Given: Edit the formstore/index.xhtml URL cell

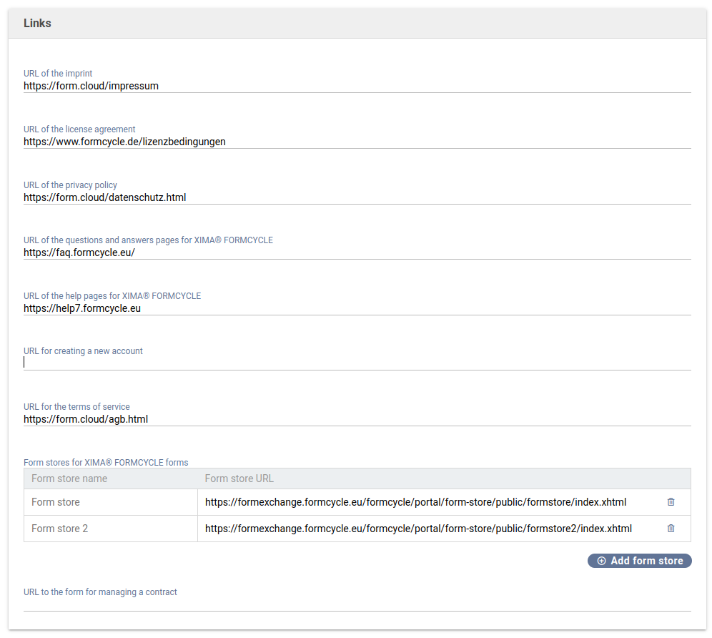Looking at the screenshot, I should 415,502.
